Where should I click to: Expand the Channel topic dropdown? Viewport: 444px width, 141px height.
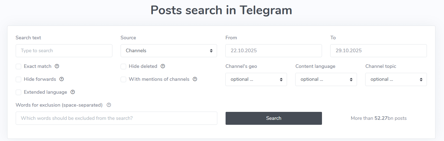click(x=396, y=79)
